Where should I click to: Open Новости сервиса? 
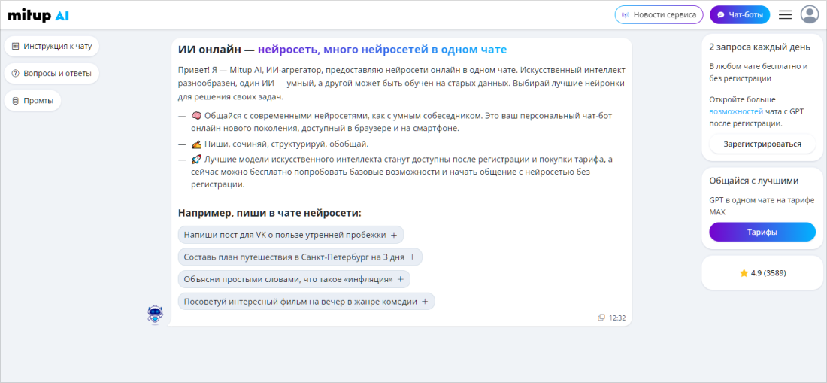click(x=659, y=15)
